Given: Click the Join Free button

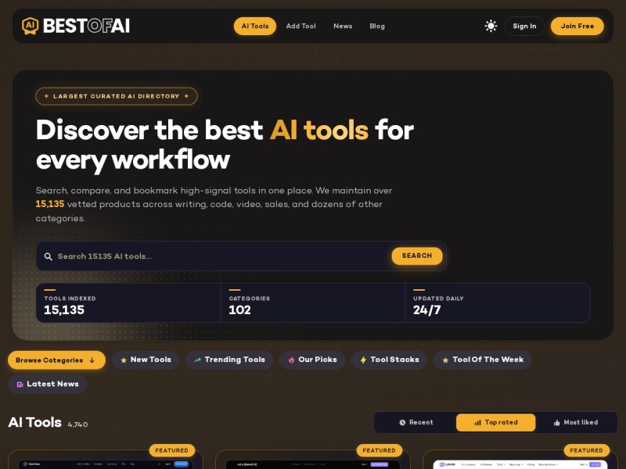Looking at the screenshot, I should click(577, 26).
